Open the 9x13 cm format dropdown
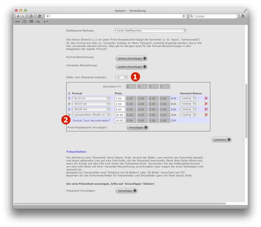Image resolution: width=261 pixels, height=227 pixels. pyautogui.click(x=91, y=98)
